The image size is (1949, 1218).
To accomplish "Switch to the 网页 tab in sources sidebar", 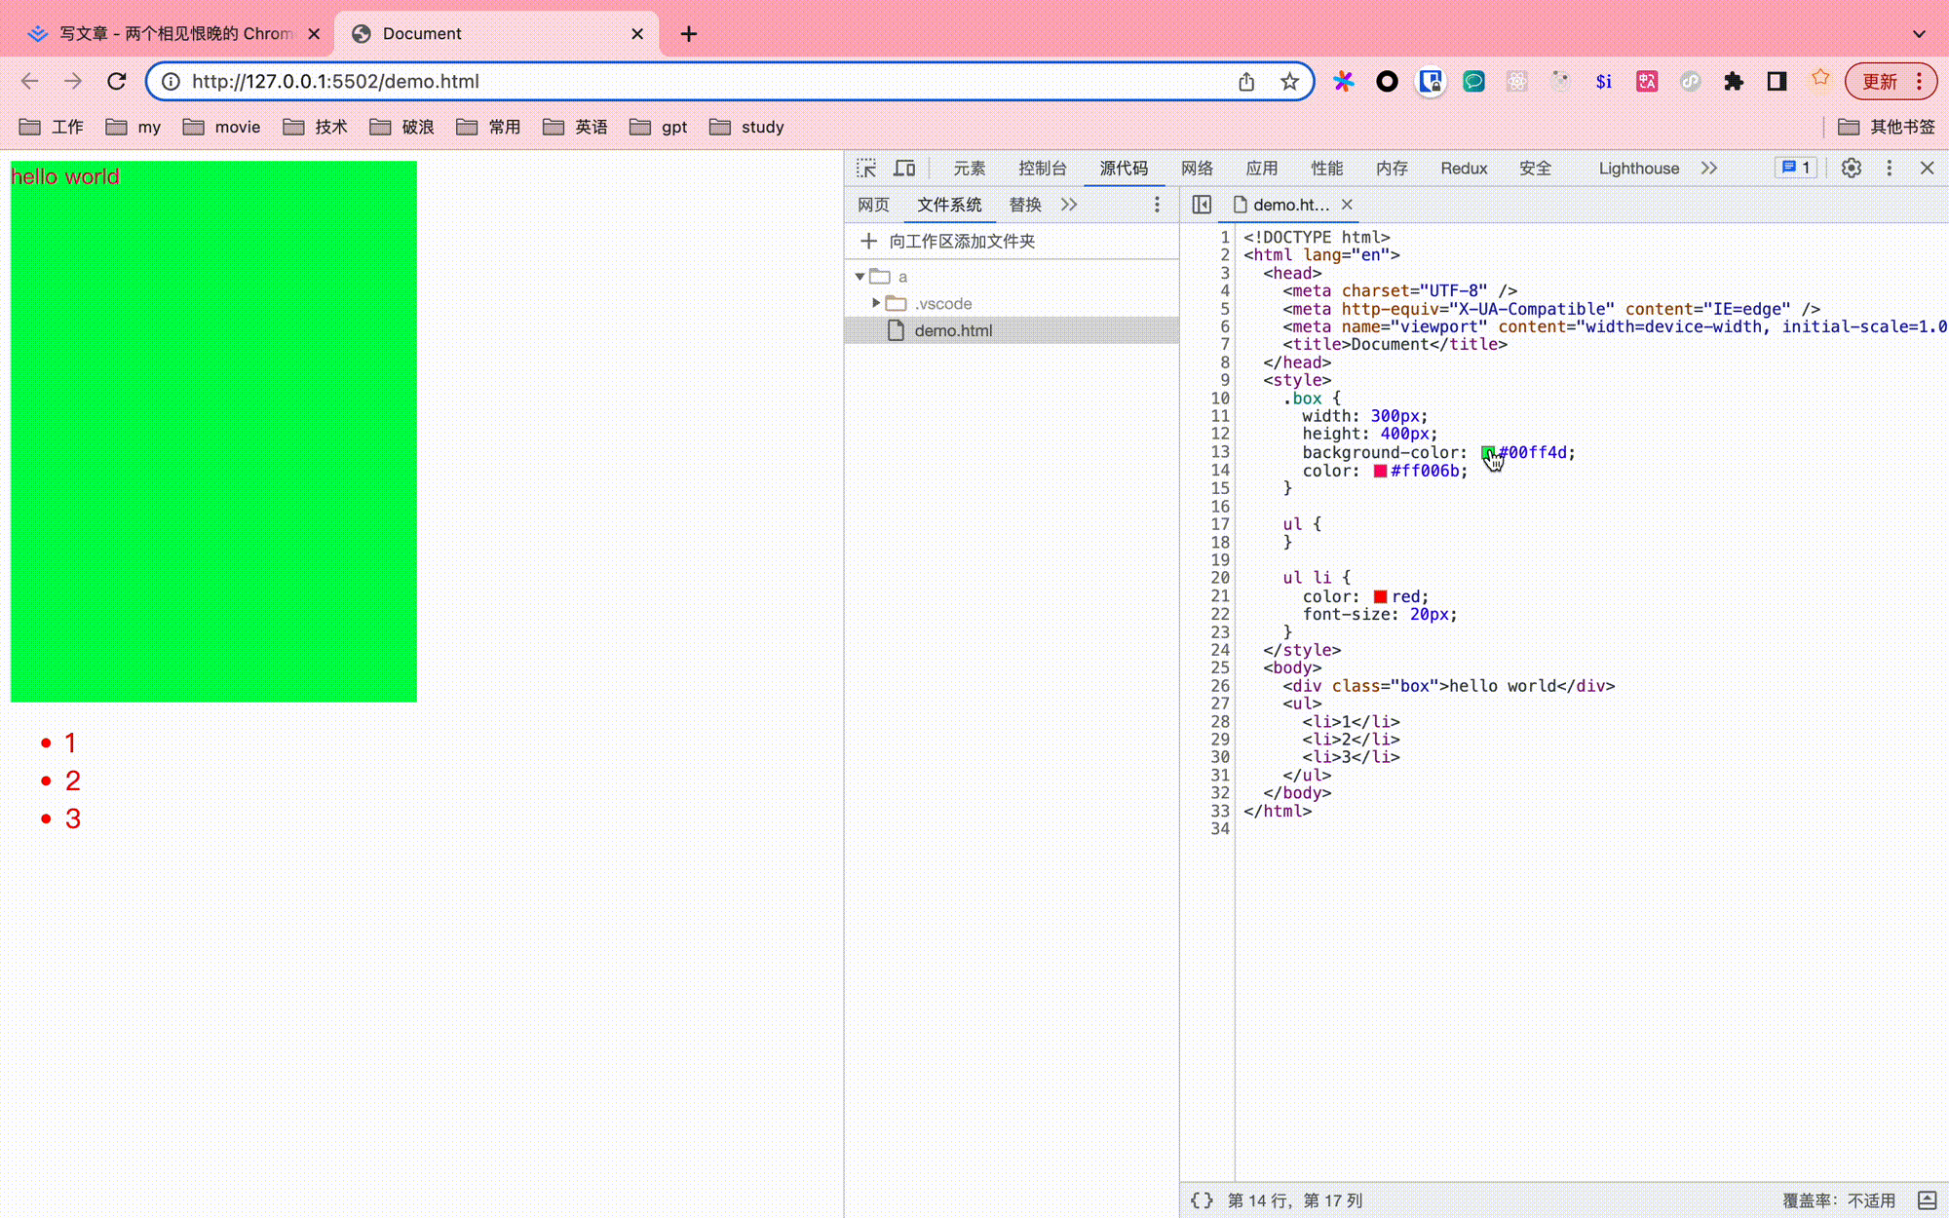I will (x=873, y=205).
